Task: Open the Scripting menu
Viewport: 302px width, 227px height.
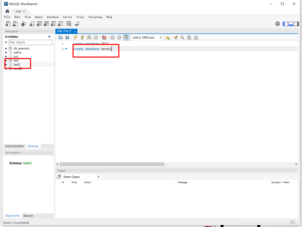Action: point(95,17)
